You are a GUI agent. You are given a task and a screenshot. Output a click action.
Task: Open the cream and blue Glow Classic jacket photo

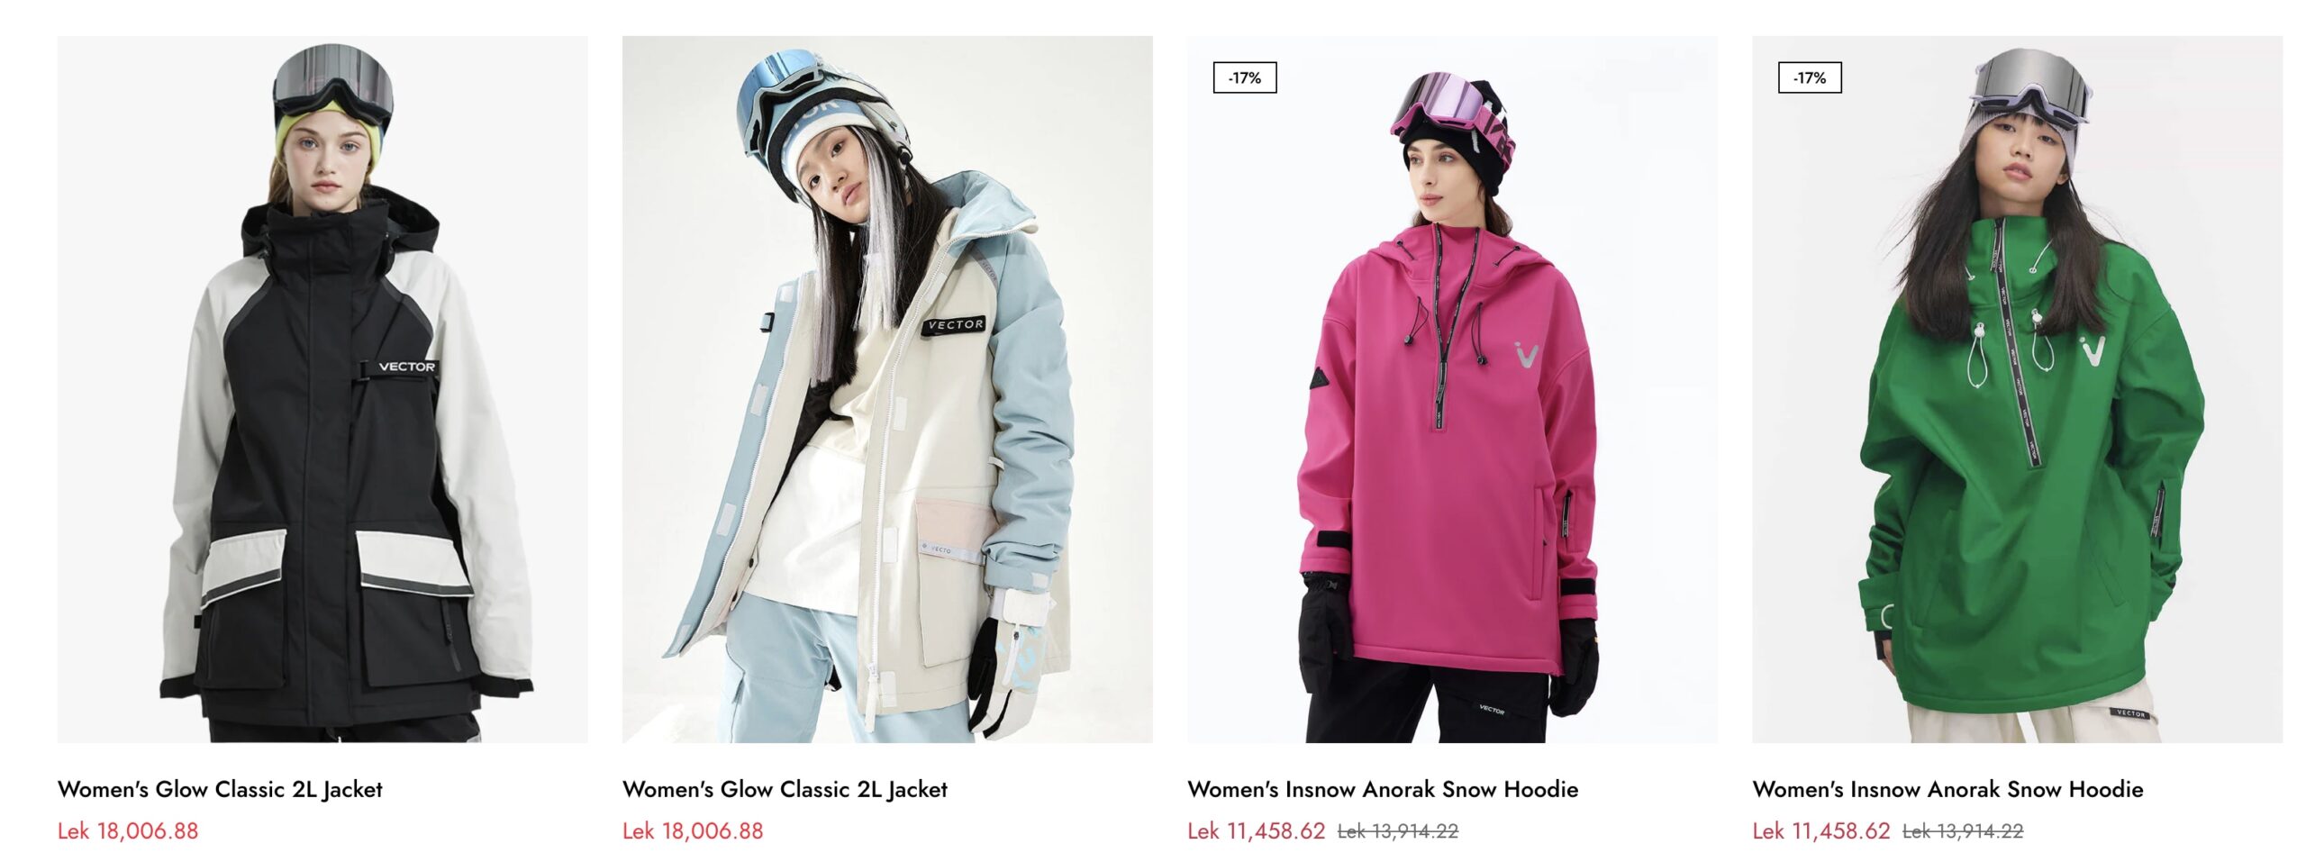click(x=887, y=389)
